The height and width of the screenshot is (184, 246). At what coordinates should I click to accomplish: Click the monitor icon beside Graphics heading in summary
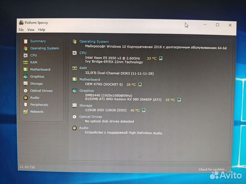tap(74, 91)
